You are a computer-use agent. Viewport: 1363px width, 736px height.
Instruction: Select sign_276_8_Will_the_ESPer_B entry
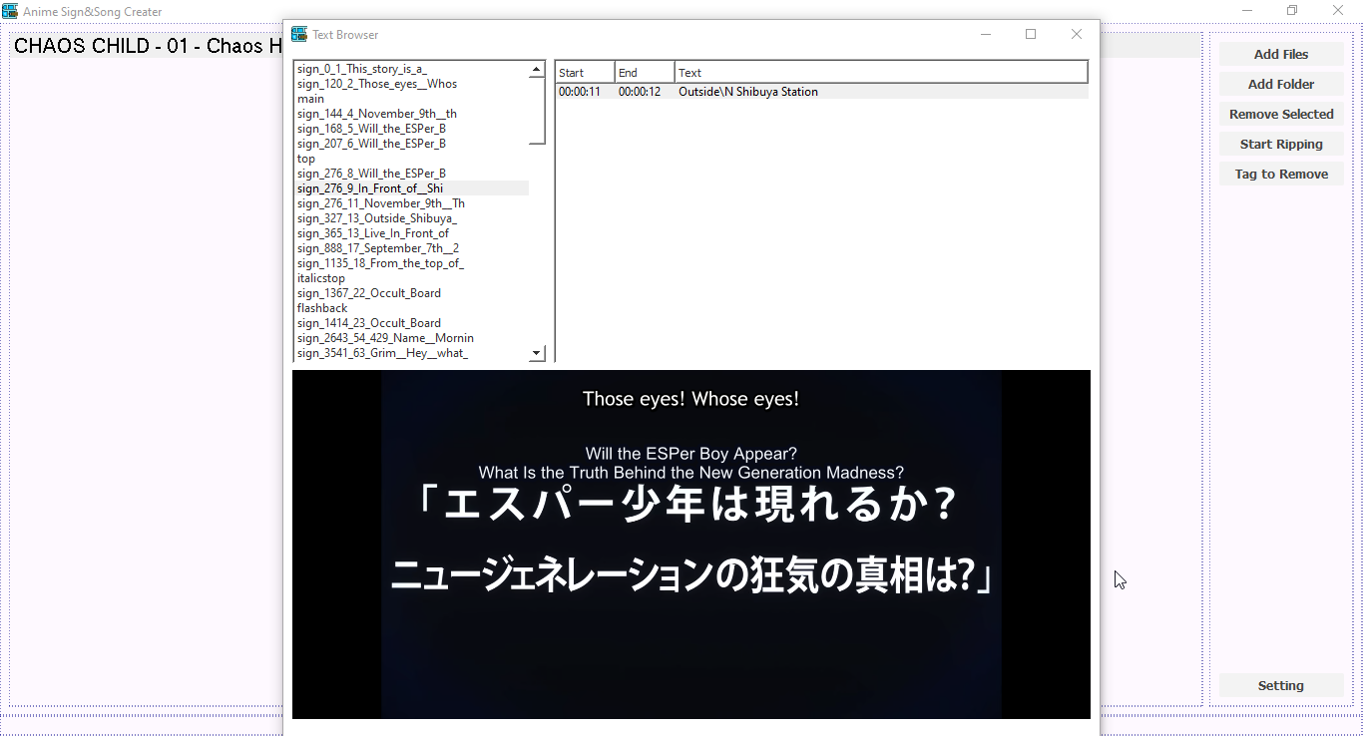(411, 174)
